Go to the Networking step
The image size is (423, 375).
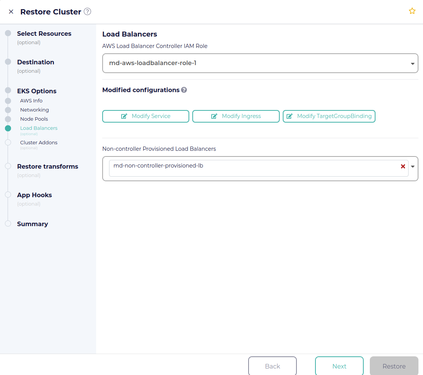[34, 110]
